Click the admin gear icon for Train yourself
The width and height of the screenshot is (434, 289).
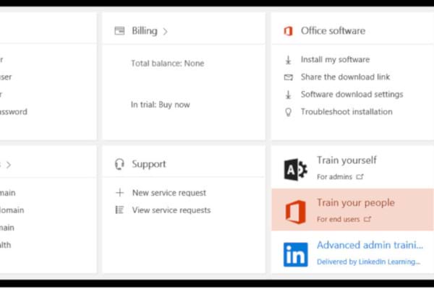(295, 170)
